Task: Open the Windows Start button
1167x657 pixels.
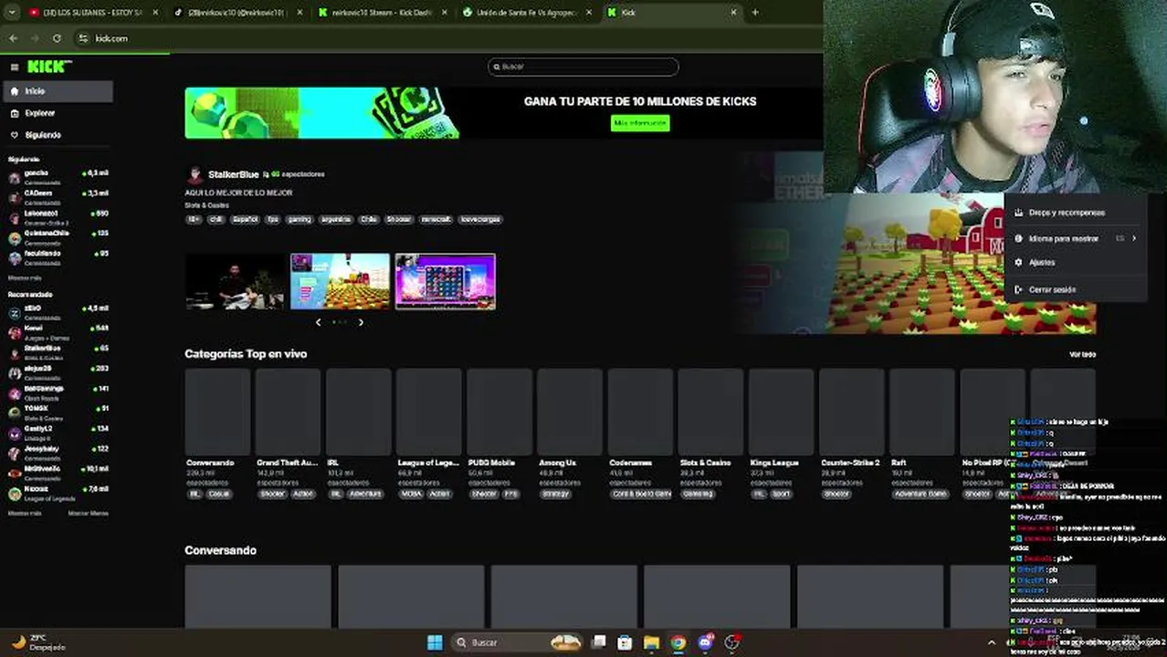Action: tap(435, 642)
